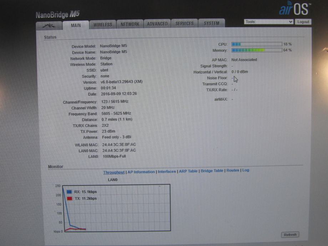Switch to the SYSTEM tab
Image resolution: width=328 pixels, height=246 pixels.
(212, 23)
